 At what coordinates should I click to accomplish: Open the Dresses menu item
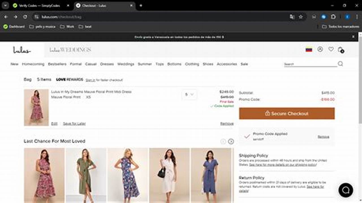(107, 64)
